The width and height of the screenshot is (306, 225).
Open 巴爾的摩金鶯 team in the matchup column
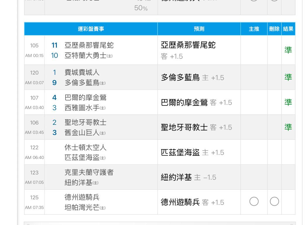pos(86,97)
